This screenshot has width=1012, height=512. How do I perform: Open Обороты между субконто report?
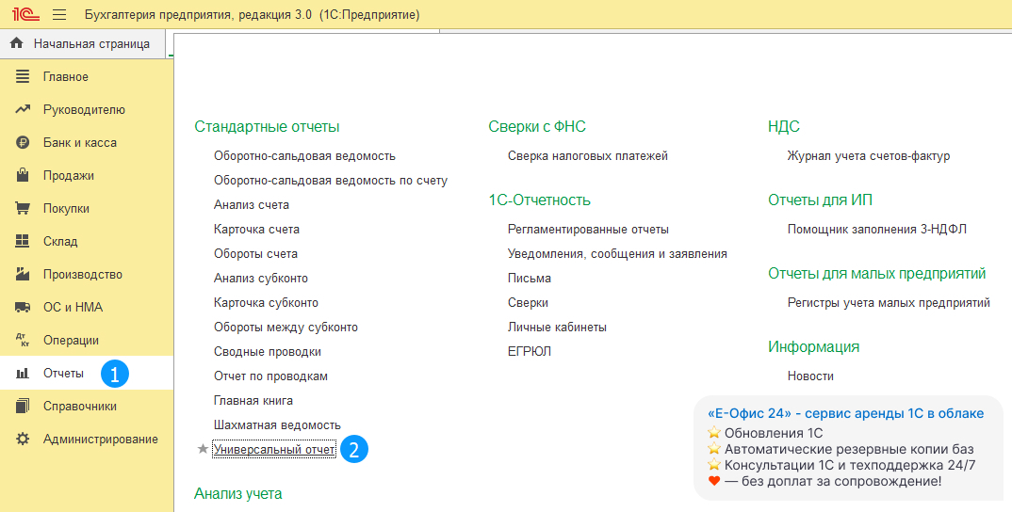pyautogui.click(x=286, y=328)
